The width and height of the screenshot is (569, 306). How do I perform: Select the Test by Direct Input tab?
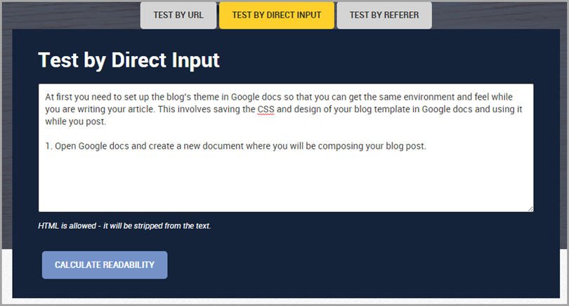pos(277,15)
